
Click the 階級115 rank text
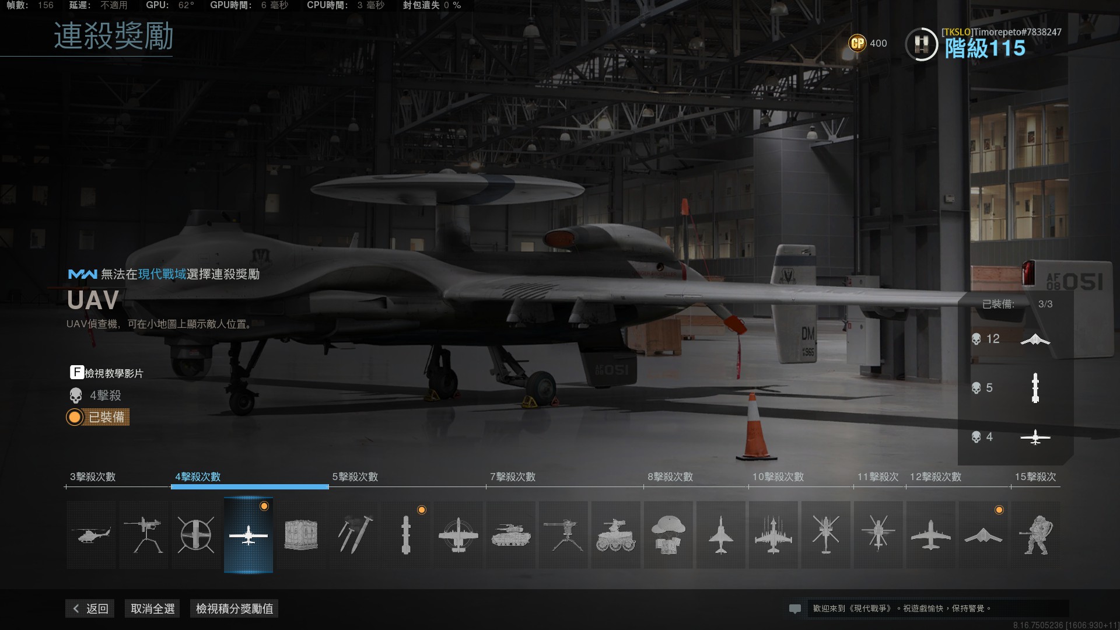pos(985,48)
